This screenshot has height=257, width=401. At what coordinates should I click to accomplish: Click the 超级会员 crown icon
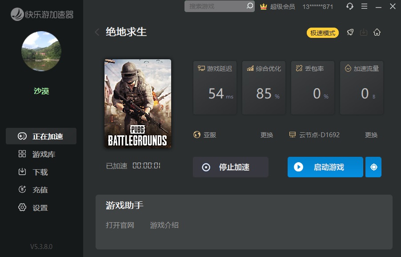point(264,6)
